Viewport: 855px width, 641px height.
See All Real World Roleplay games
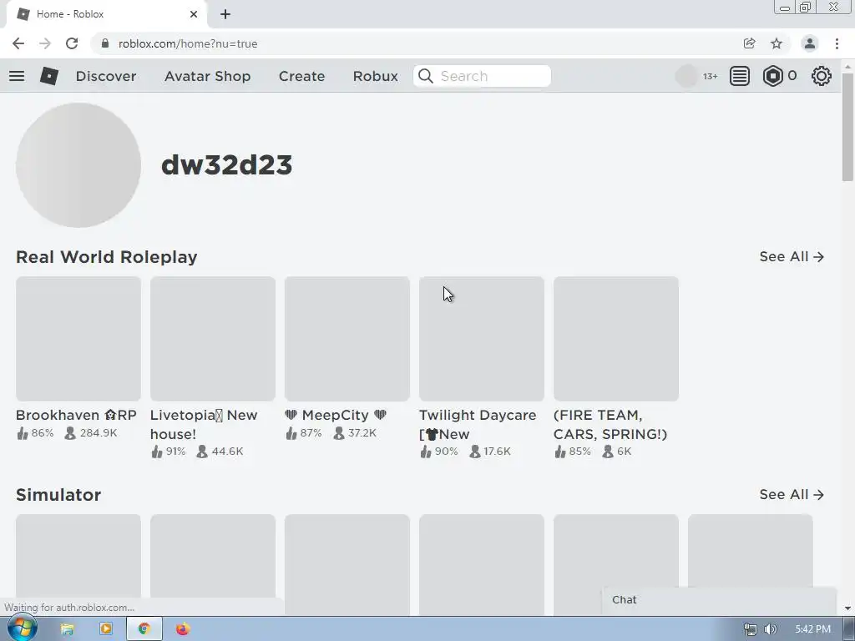click(792, 256)
